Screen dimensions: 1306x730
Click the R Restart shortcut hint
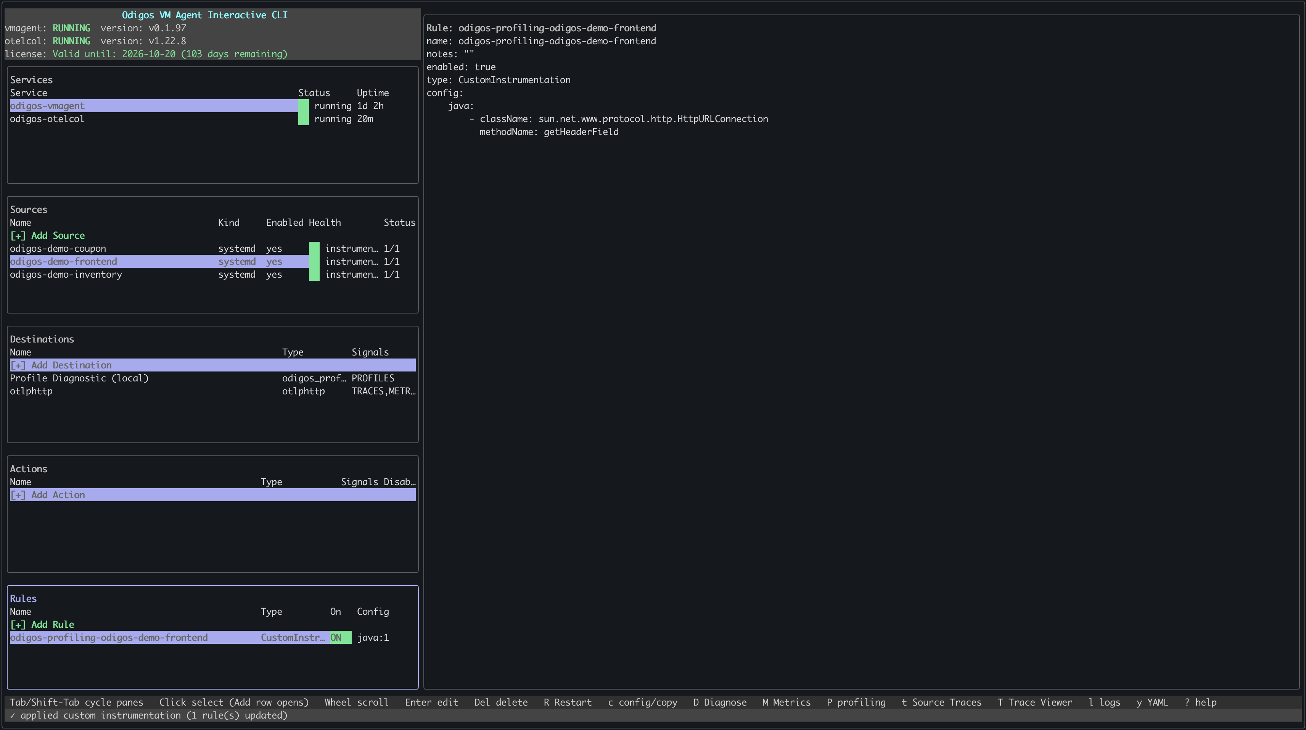pos(567,703)
